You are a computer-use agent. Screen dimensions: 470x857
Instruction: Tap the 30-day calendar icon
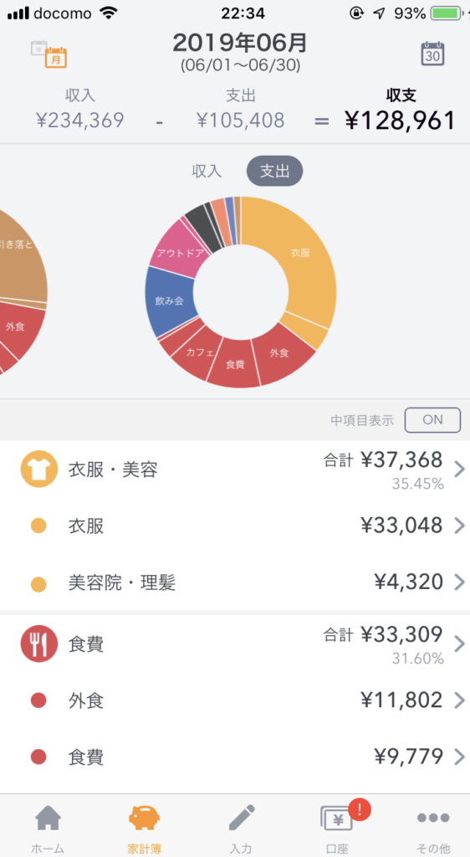point(432,54)
